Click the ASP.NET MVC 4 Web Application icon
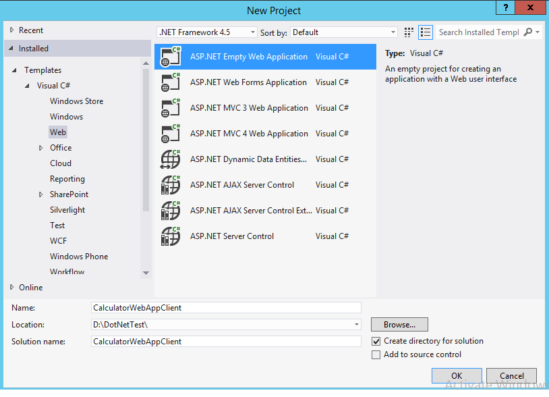The image size is (549, 397). [x=171, y=134]
